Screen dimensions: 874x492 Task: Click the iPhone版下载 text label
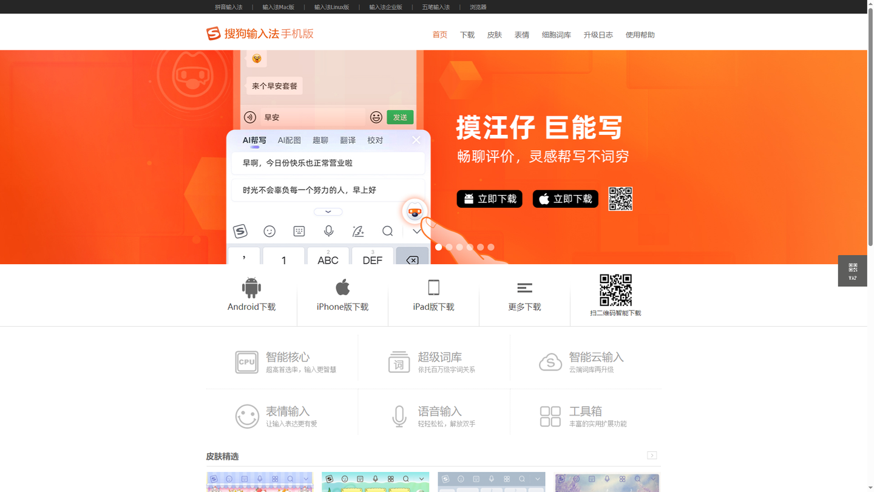(342, 307)
